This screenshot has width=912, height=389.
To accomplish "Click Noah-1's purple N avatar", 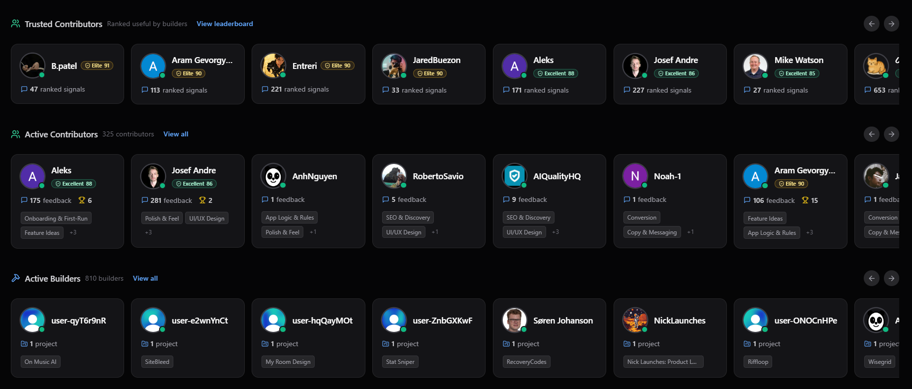I will click(x=635, y=176).
